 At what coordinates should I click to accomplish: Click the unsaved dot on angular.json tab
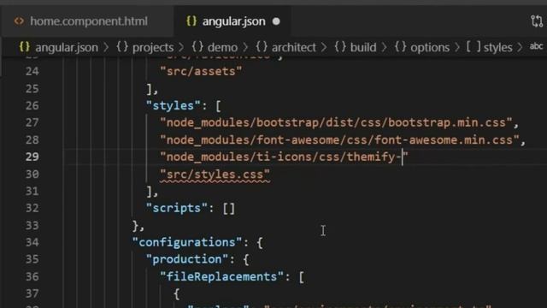276,21
